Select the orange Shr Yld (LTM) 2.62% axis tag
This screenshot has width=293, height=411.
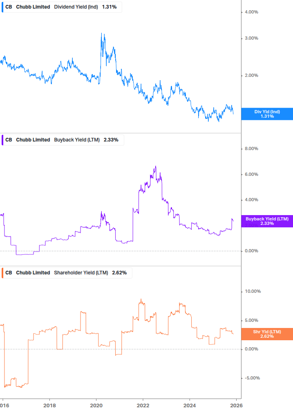267,334
